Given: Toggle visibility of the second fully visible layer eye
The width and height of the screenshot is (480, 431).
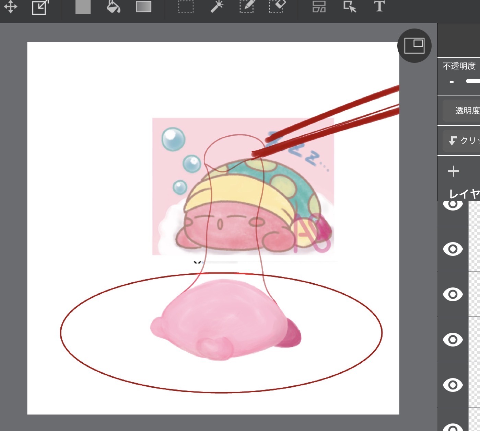Looking at the screenshot, I should [x=453, y=294].
